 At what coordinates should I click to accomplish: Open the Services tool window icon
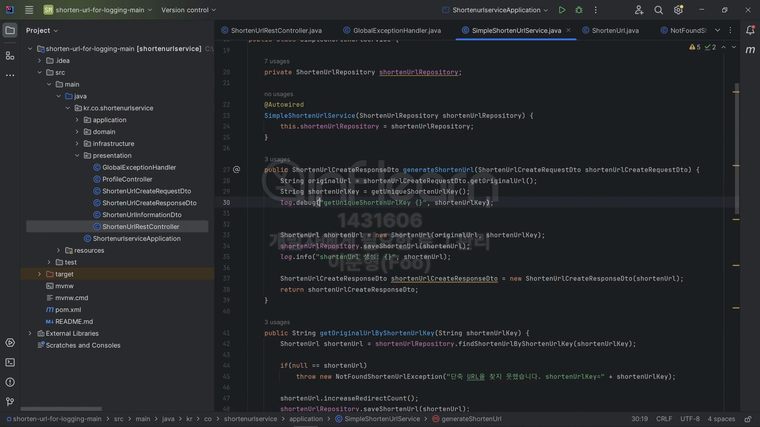10,343
